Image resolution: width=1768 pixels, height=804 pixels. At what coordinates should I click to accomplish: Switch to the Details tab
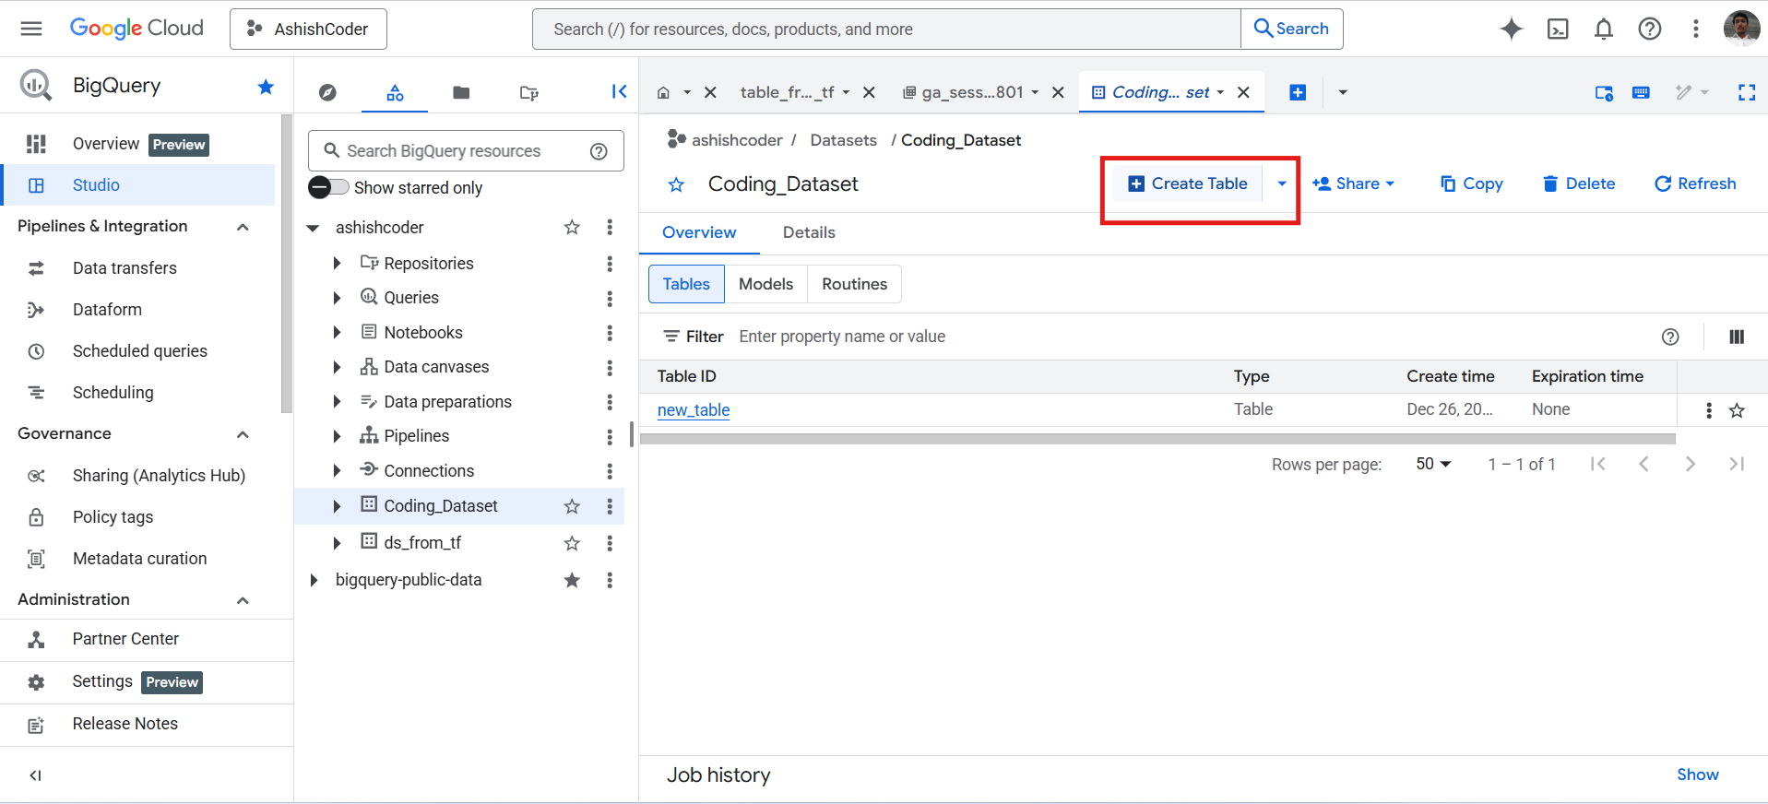[809, 232]
